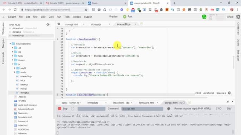Image resolution: width=241 pixels, height=135 pixels.
Task: Add a new editor tab with plus icon
Action: tap(142, 24)
